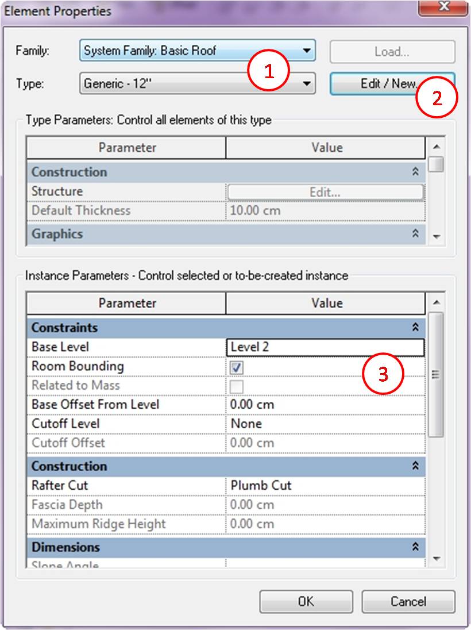Collapse the instance Construction group
Image resolution: width=471 pixels, height=630 pixels.
click(x=416, y=466)
